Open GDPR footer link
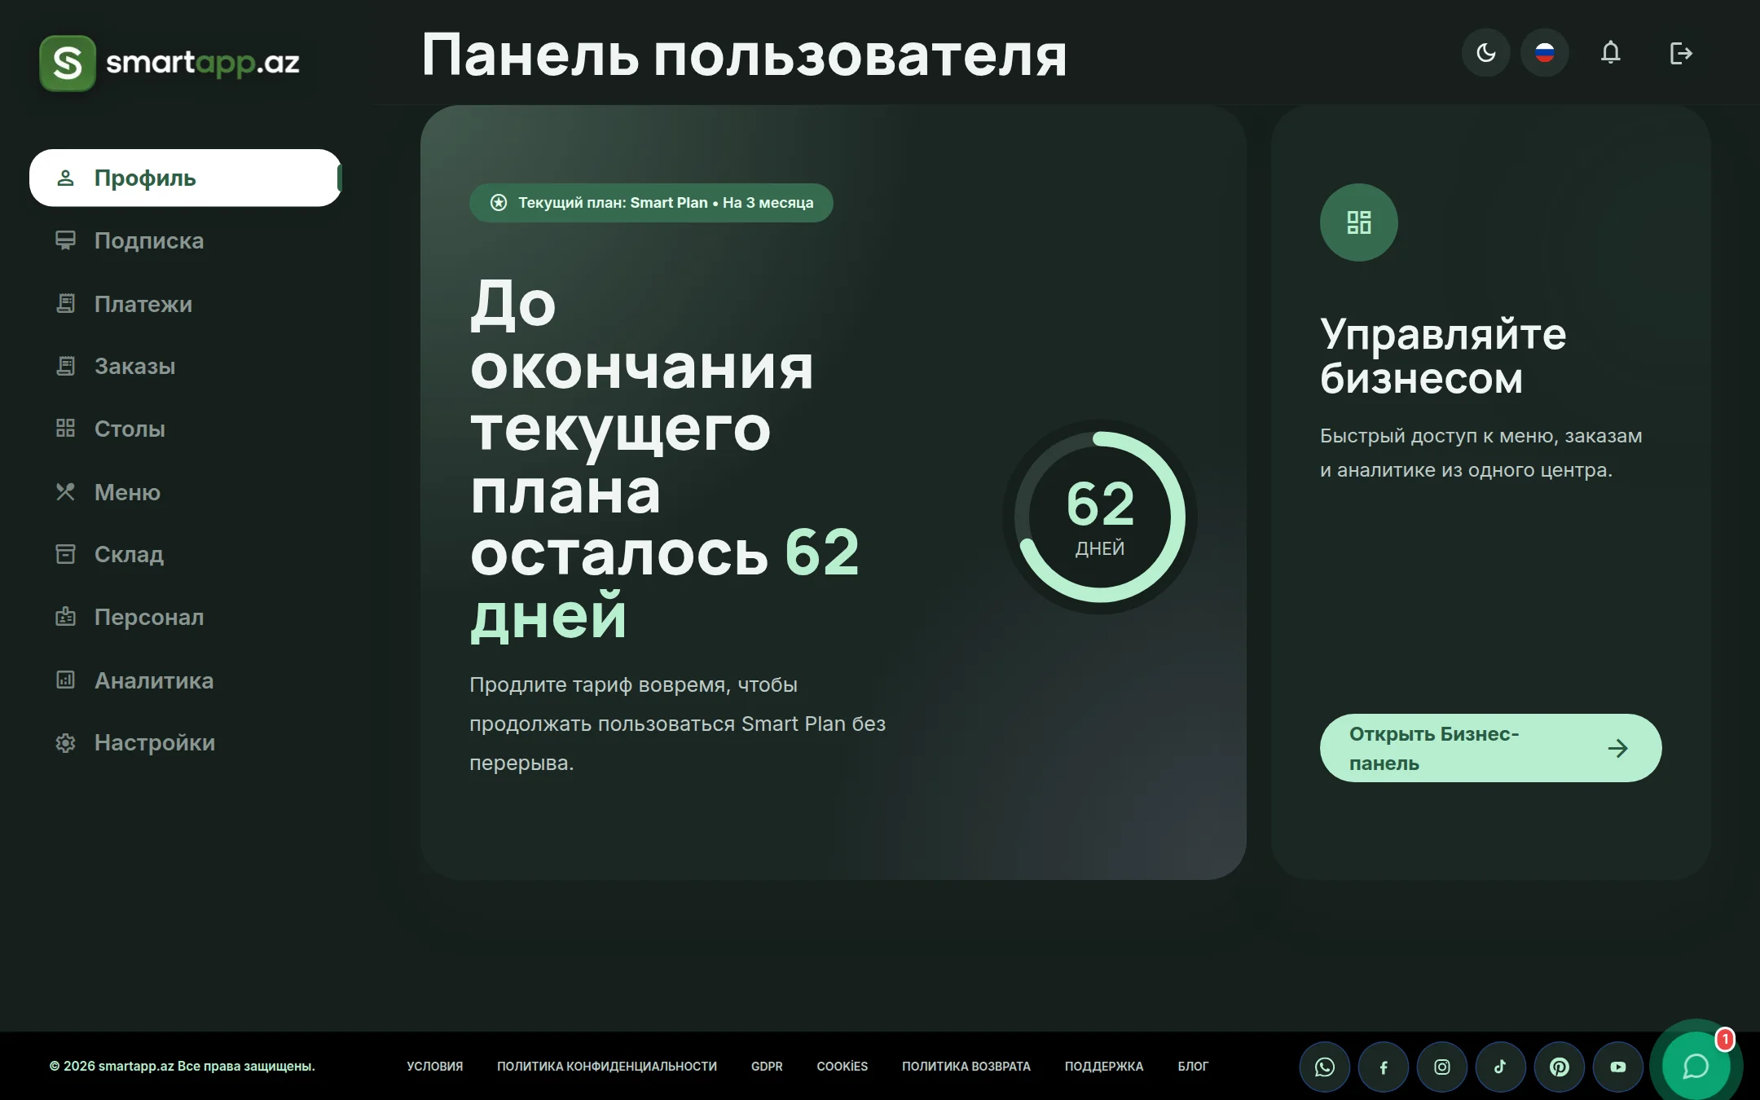 click(767, 1066)
